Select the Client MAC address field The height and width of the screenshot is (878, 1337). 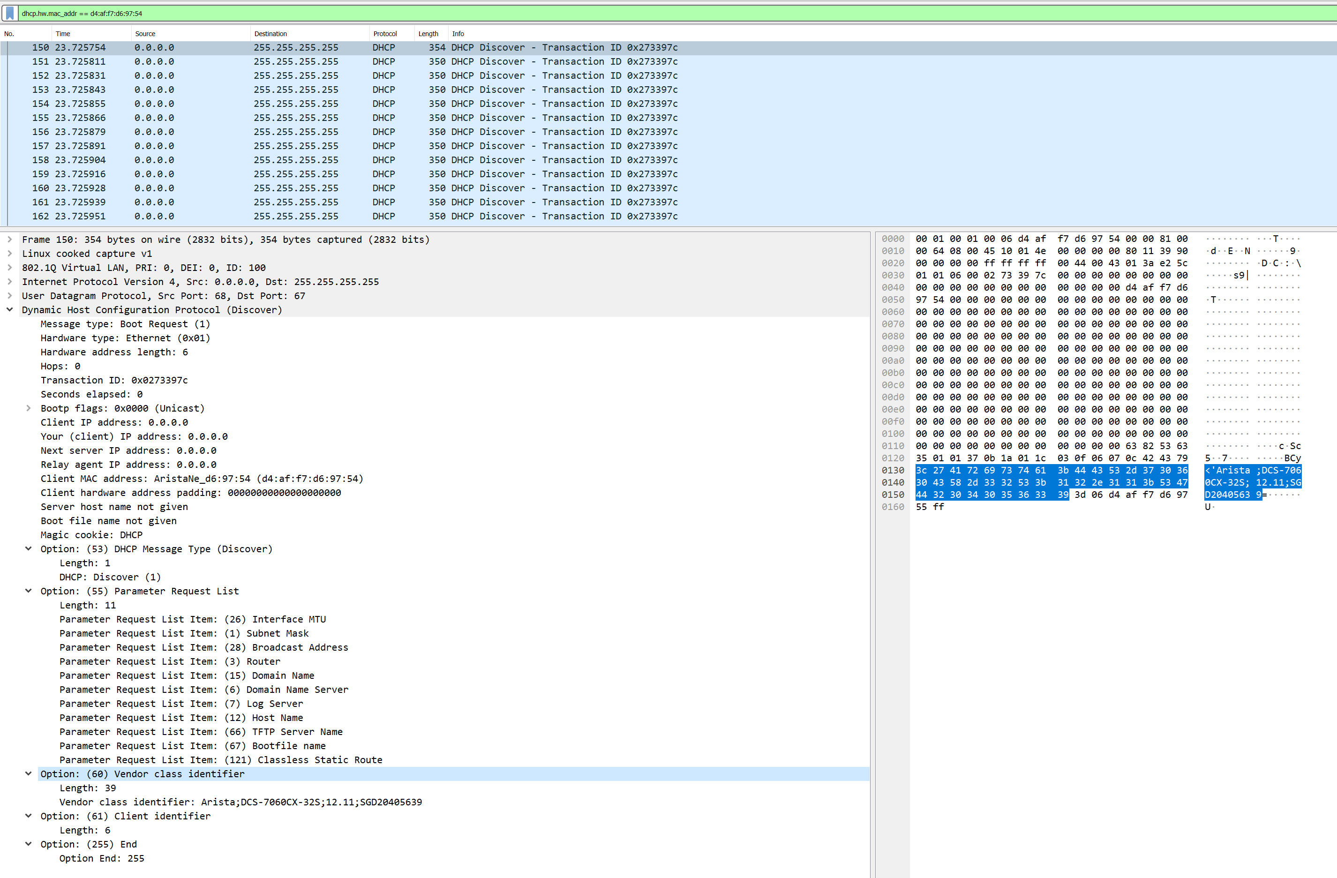pyautogui.click(x=201, y=479)
